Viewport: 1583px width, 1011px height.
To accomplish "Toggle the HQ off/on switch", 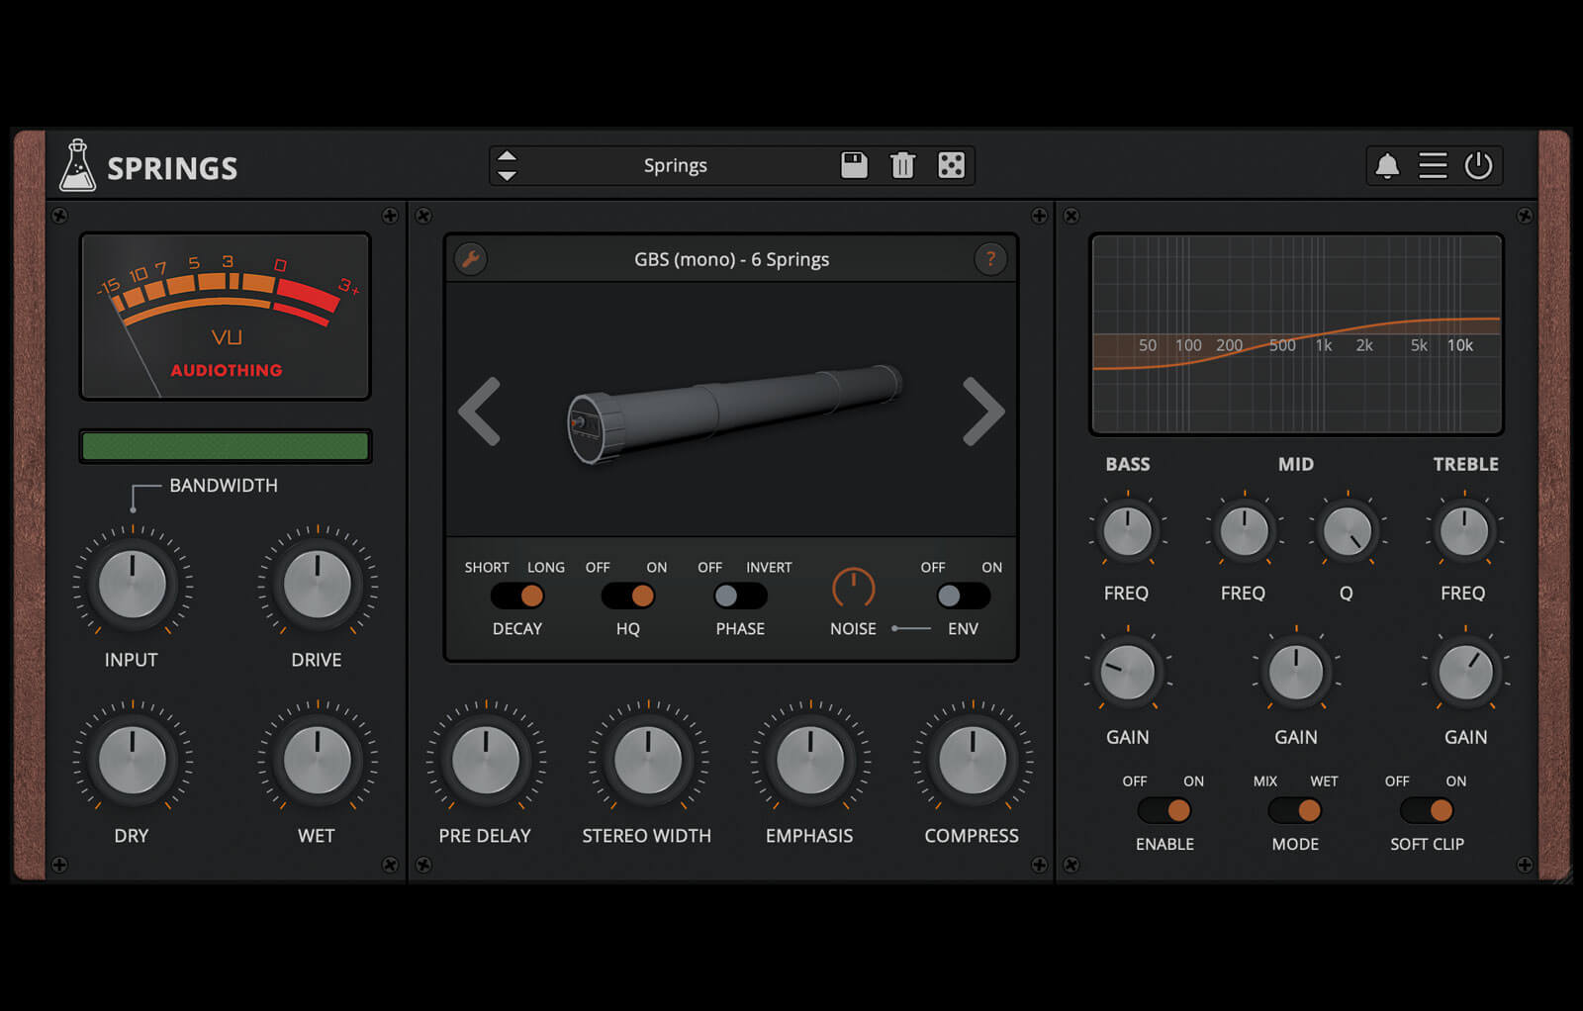I will point(628,596).
